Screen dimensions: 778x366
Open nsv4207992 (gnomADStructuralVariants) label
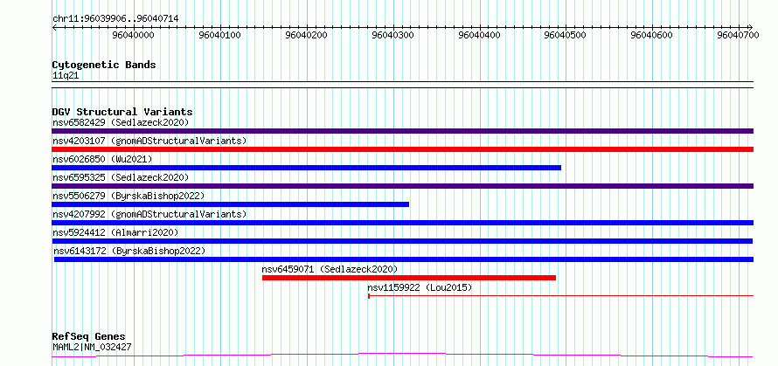coord(149,214)
